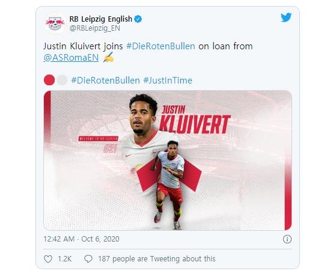Image resolution: width=336 pixels, height=277 pixels.
Task: Click the 1.2K likes count
Action: pyautogui.click(x=64, y=259)
